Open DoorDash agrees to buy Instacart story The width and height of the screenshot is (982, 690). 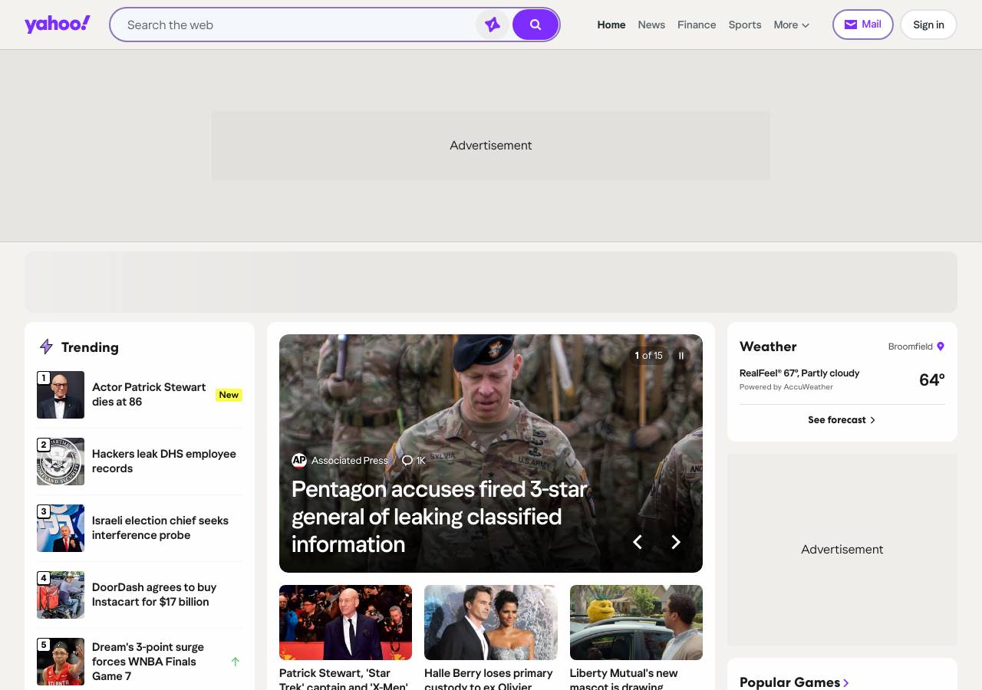(x=154, y=594)
